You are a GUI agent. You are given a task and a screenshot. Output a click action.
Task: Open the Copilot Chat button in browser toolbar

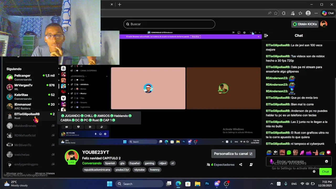click(328, 13)
